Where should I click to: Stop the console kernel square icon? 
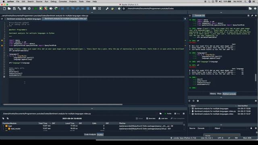pyautogui.click(x=248, y=15)
